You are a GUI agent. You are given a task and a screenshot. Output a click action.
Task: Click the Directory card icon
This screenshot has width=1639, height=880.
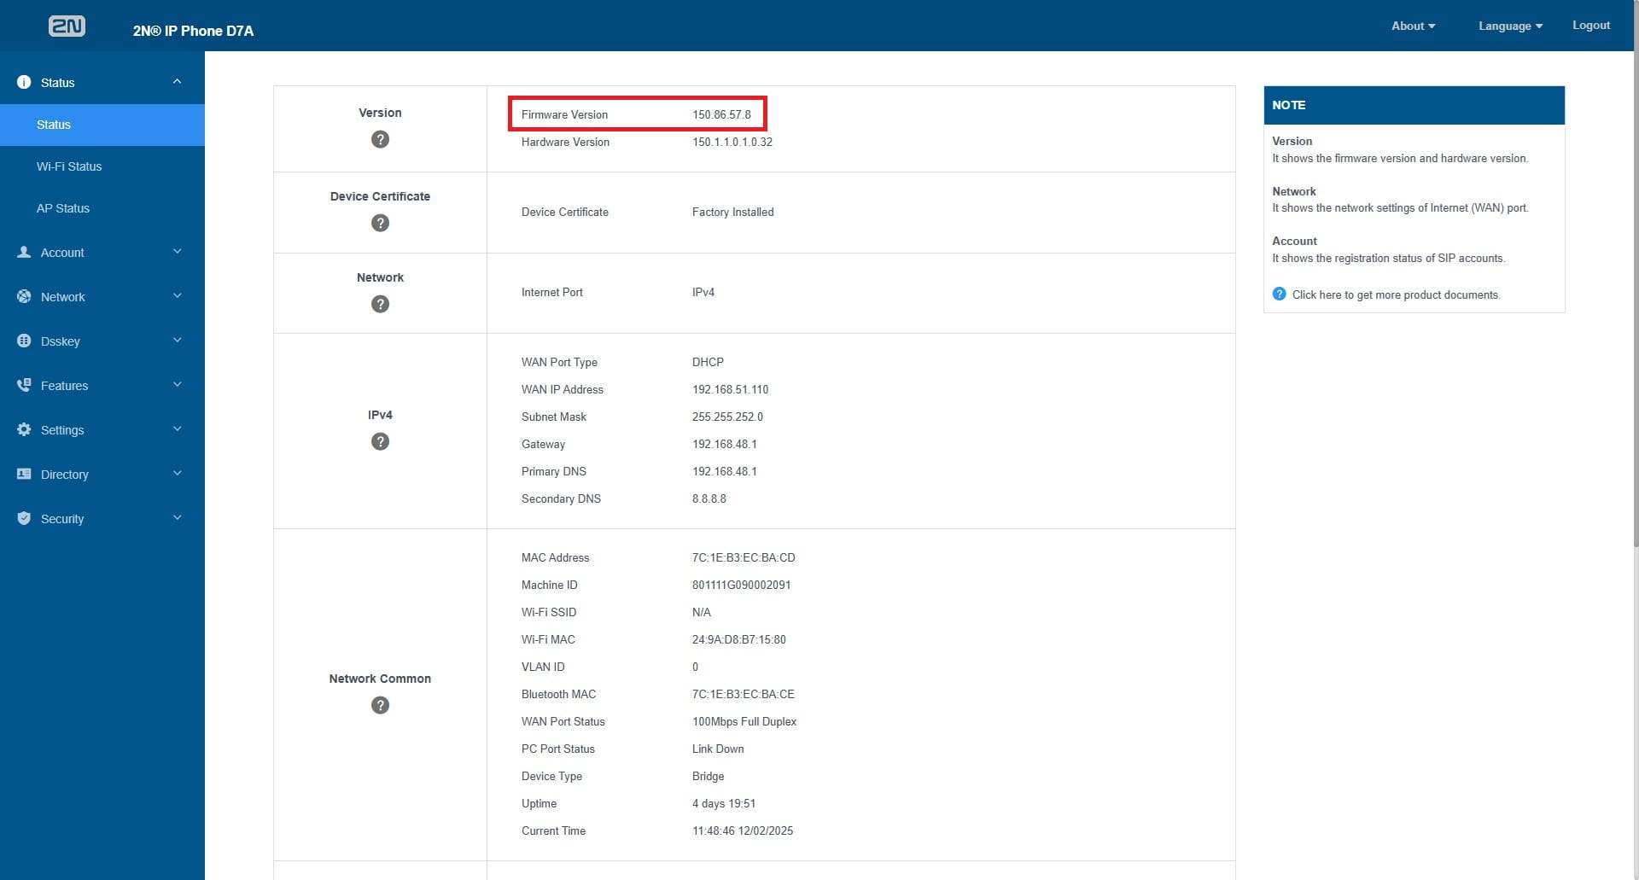click(24, 474)
